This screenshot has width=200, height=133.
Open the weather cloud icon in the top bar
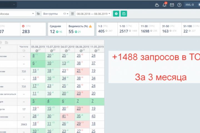[157, 5]
